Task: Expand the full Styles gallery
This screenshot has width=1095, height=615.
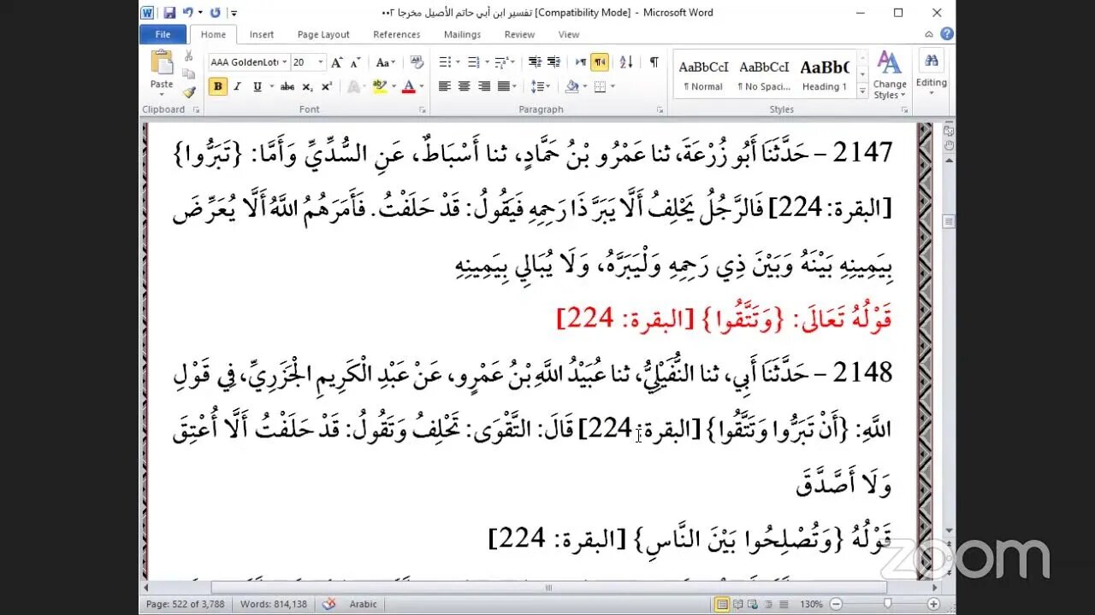Action: (x=861, y=91)
